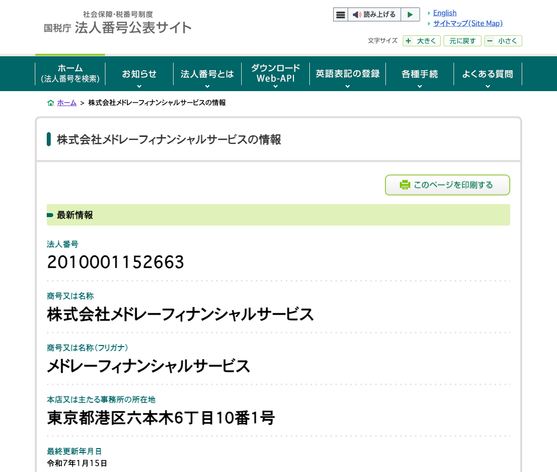Click the date 令和7年1月15日
The height and width of the screenshot is (472, 557).
(x=77, y=463)
